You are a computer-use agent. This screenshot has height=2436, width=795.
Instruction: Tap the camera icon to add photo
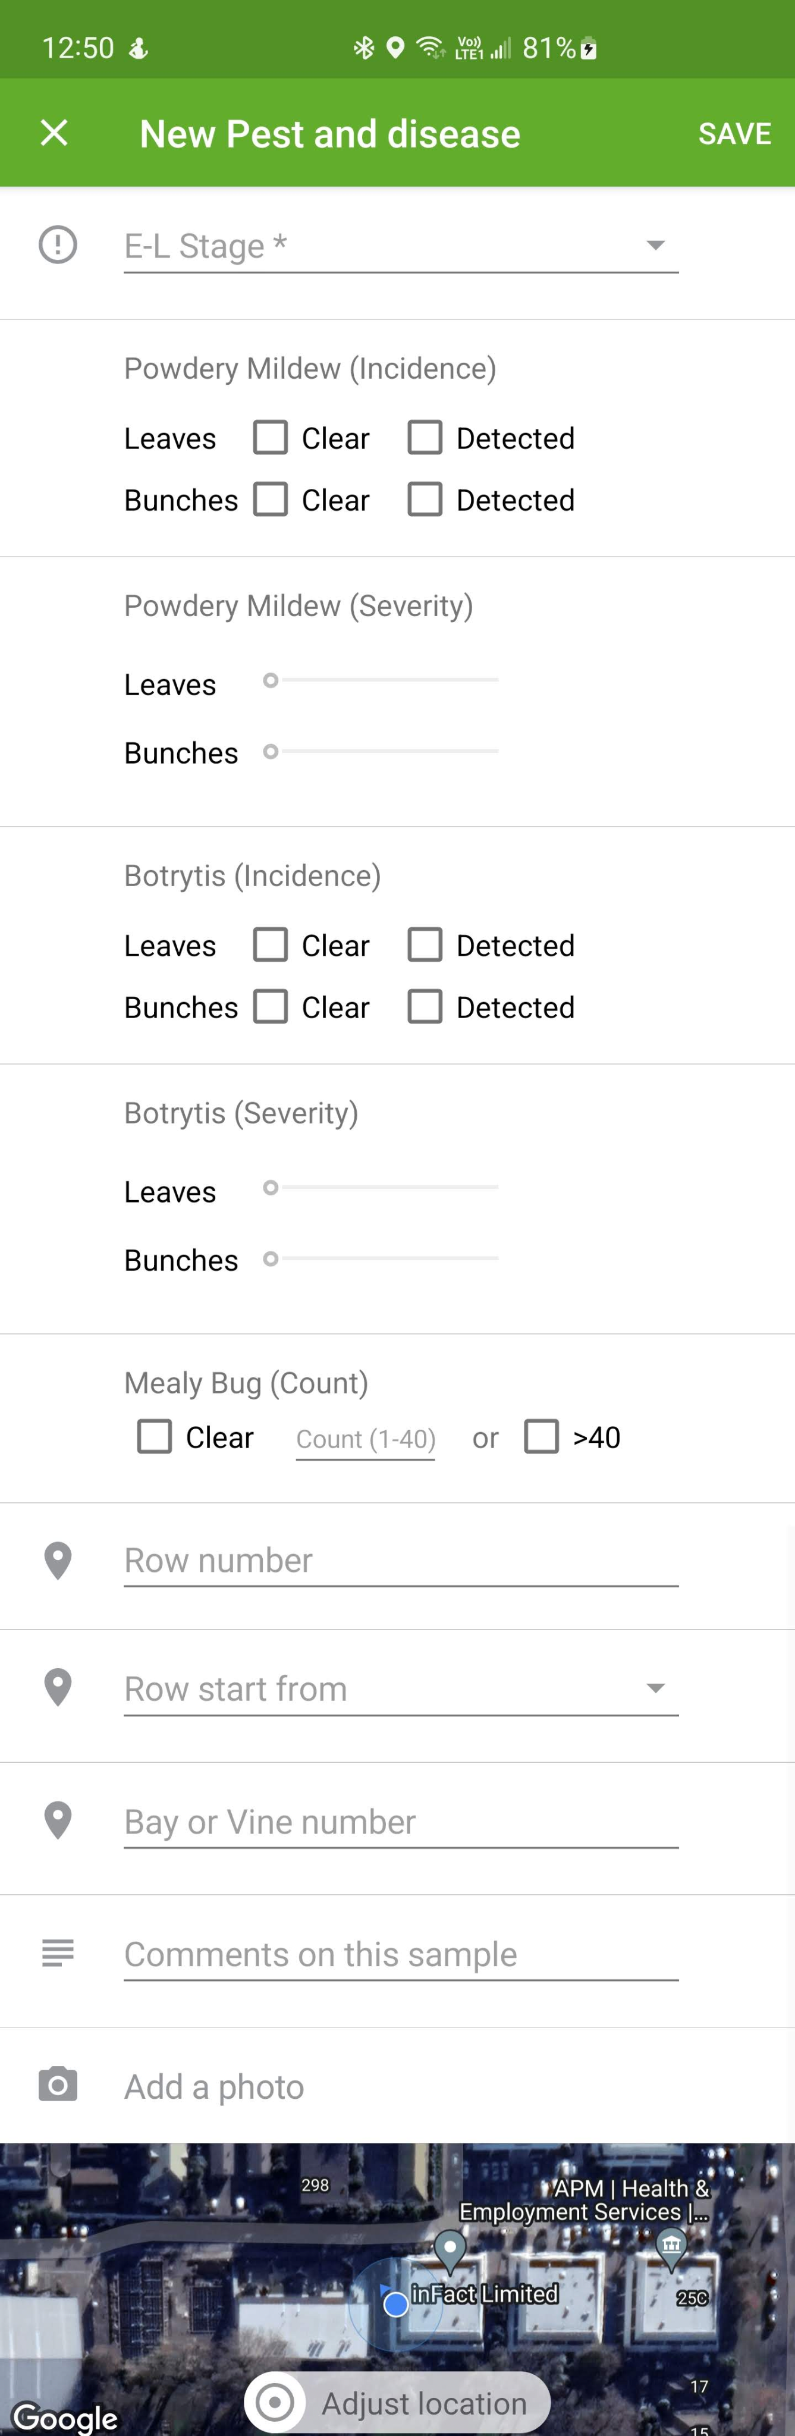(58, 2085)
